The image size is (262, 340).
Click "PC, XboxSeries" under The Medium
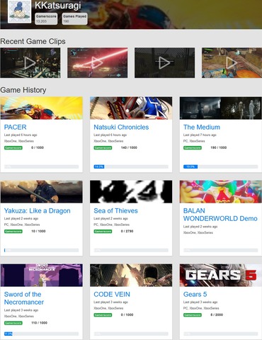(x=194, y=141)
